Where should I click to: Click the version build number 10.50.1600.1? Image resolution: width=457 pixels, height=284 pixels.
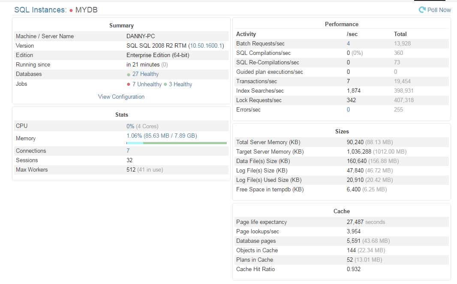pyautogui.click(x=206, y=46)
